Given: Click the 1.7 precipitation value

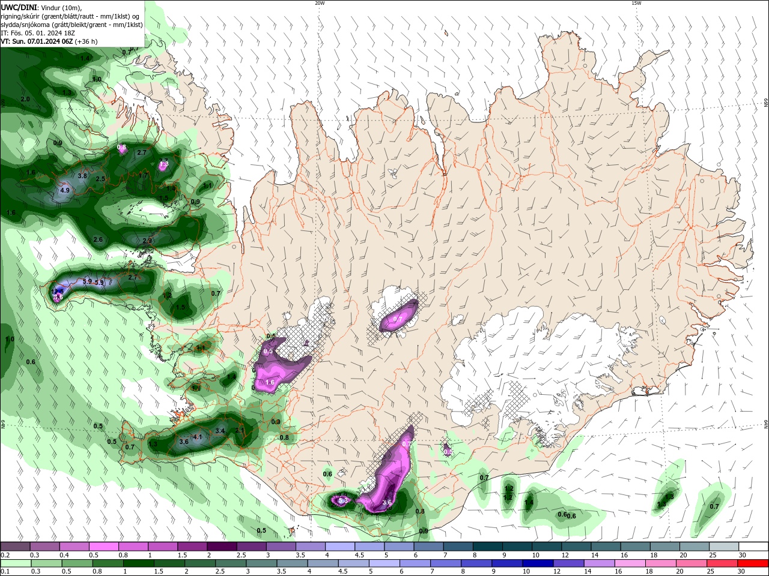Looking at the screenshot, I should click(x=144, y=175).
